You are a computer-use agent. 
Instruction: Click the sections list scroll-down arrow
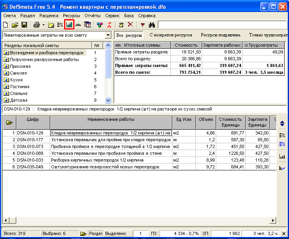coord(108,101)
